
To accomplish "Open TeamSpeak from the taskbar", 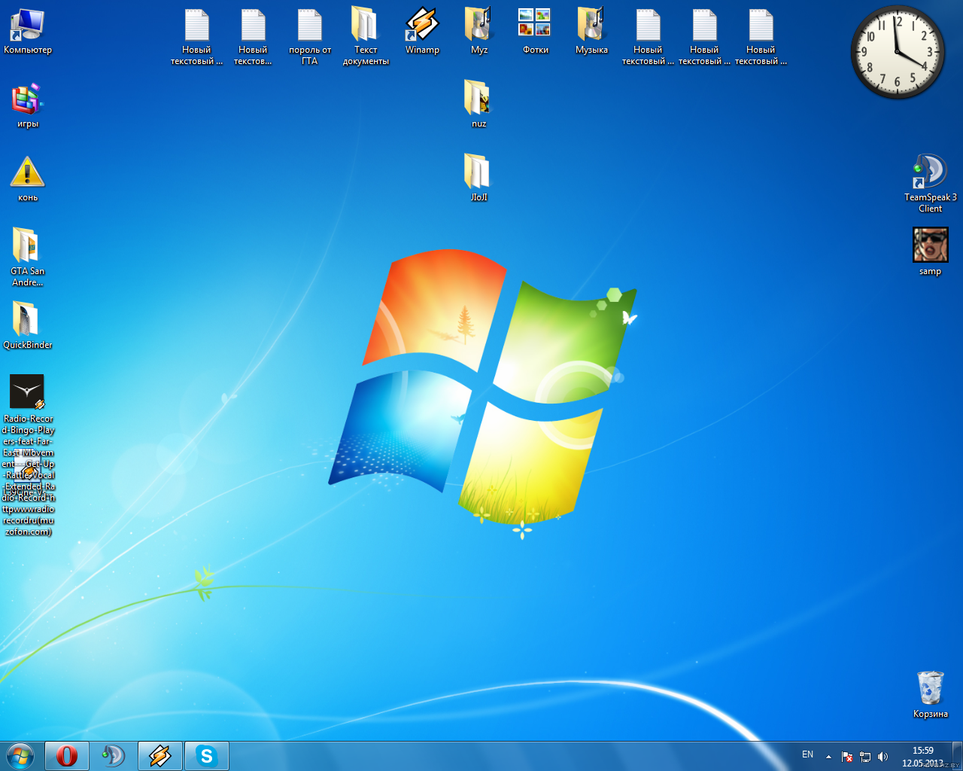I will coord(114,756).
